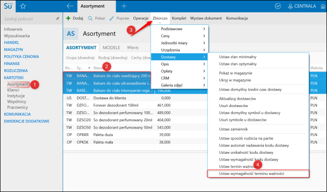Image resolution: width=327 pixels, height=192 pixels.
Task: Choose Aktualizuj dostawców
Action: [237, 99]
